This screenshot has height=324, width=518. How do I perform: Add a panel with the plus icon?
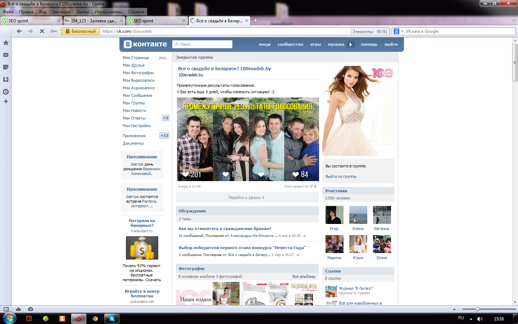(x=6, y=102)
